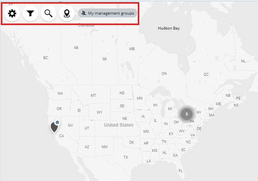This screenshot has width=258, height=181.
Task: Click the blue dot badge on California pin
Action: click(x=58, y=122)
